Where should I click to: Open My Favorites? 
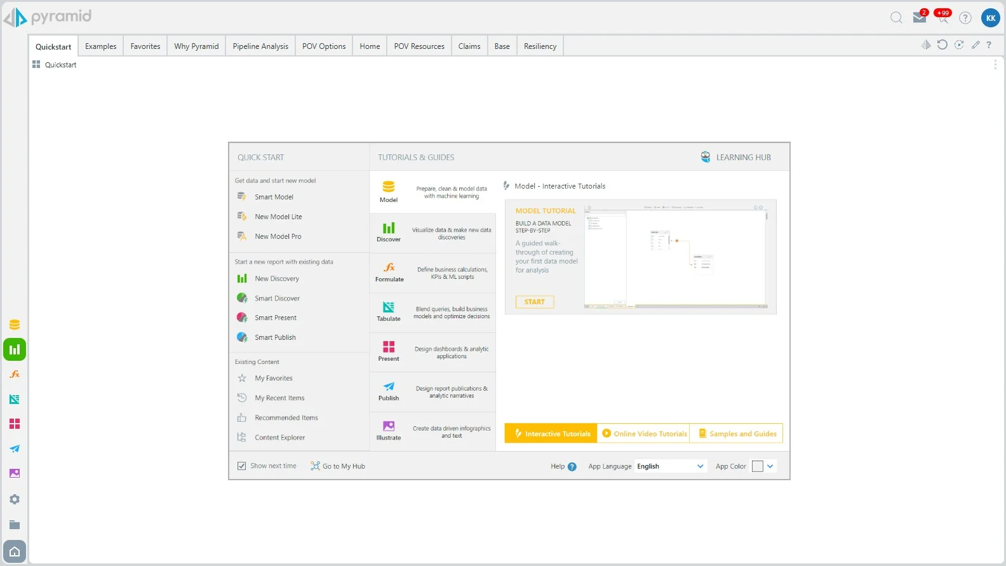pyautogui.click(x=274, y=378)
